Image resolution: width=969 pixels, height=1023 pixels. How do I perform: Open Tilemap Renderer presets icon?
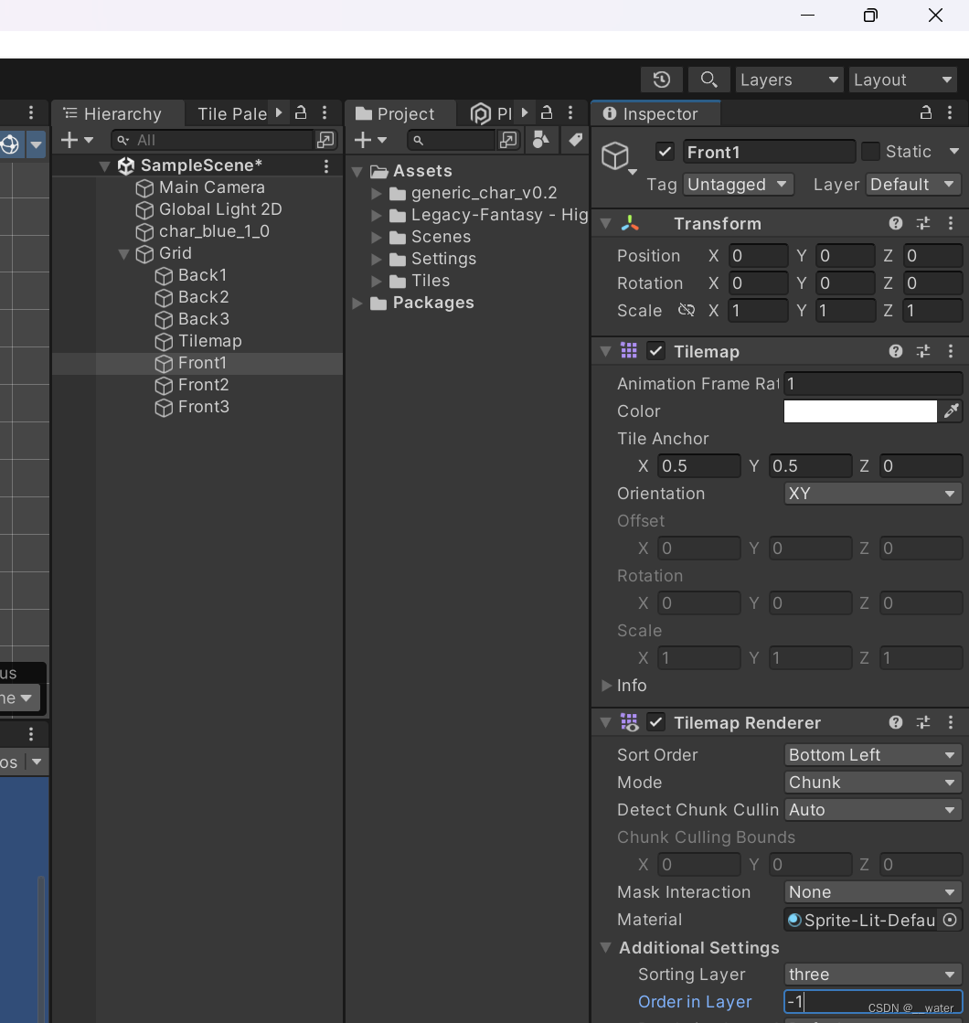923,722
